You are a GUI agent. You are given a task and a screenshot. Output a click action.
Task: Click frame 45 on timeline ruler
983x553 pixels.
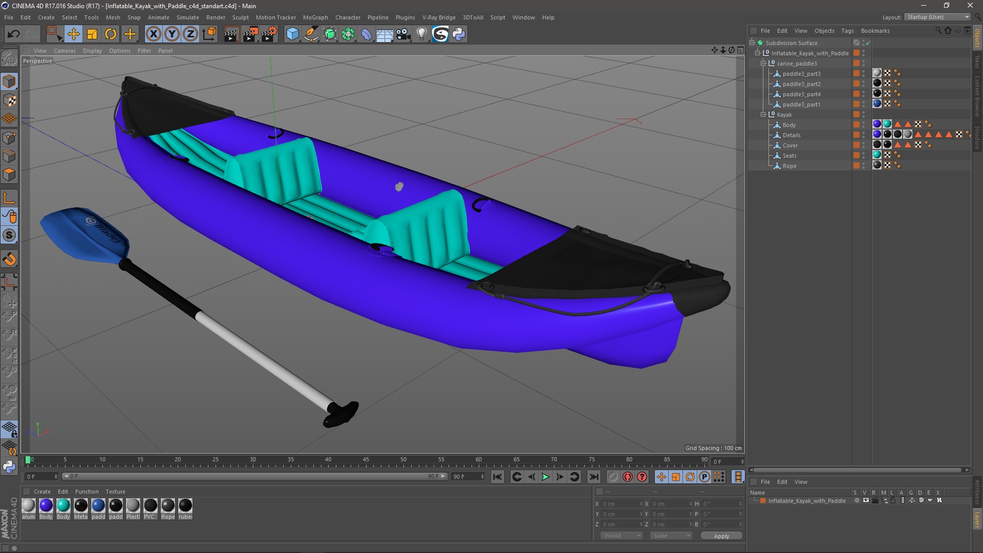pyautogui.click(x=366, y=461)
